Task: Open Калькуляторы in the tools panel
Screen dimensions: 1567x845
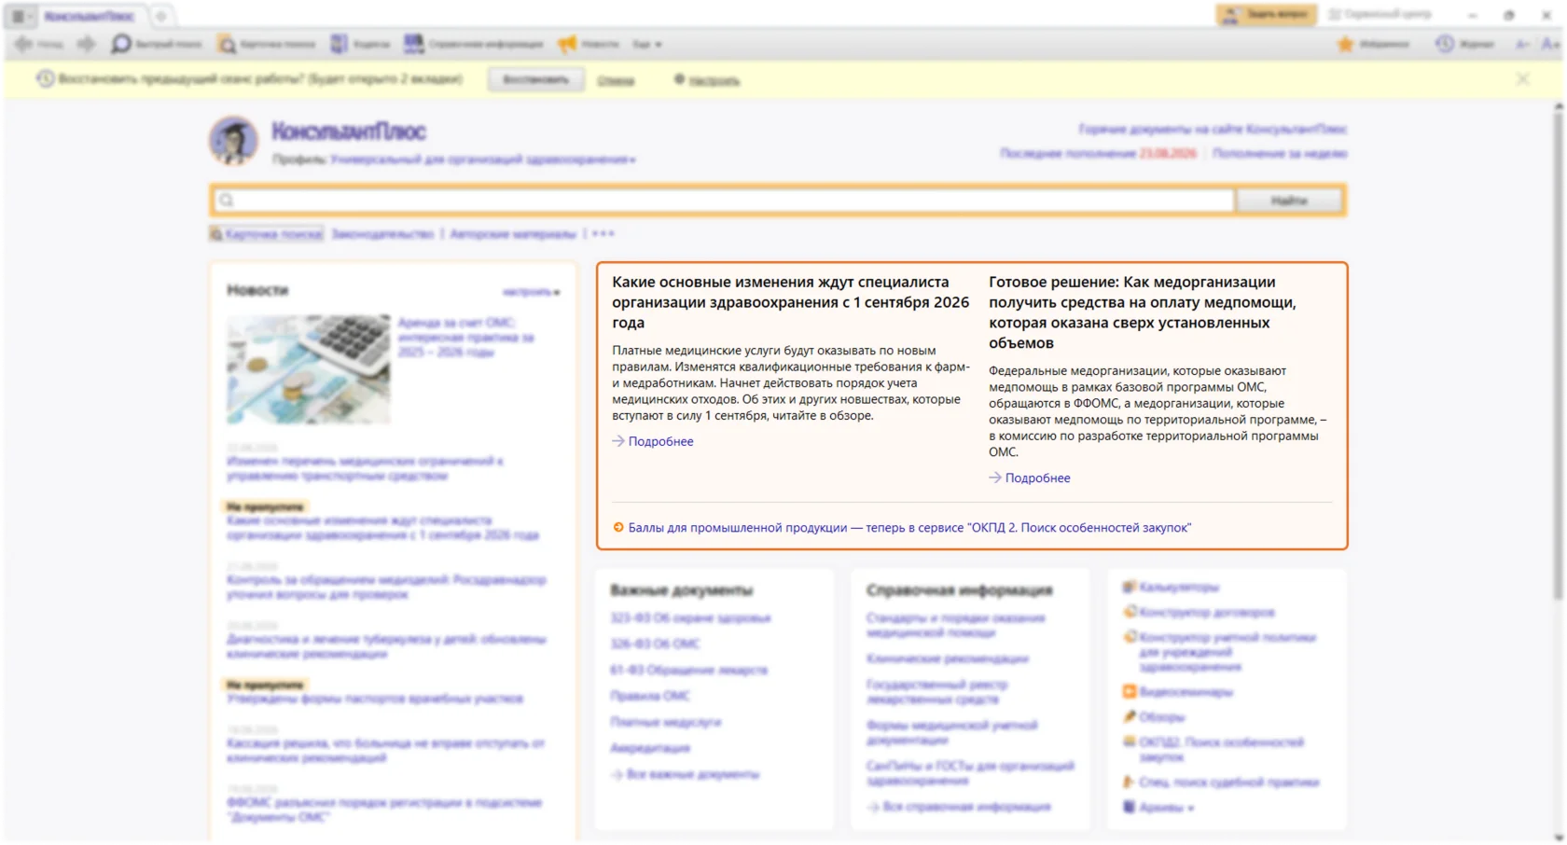Action: point(1171,587)
